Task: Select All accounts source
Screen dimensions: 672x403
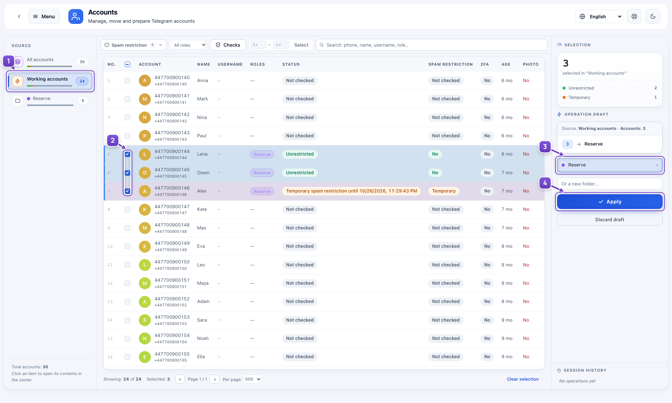Action: click(x=50, y=62)
